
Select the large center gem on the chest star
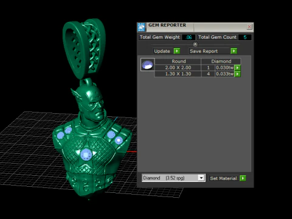[x=86, y=155]
